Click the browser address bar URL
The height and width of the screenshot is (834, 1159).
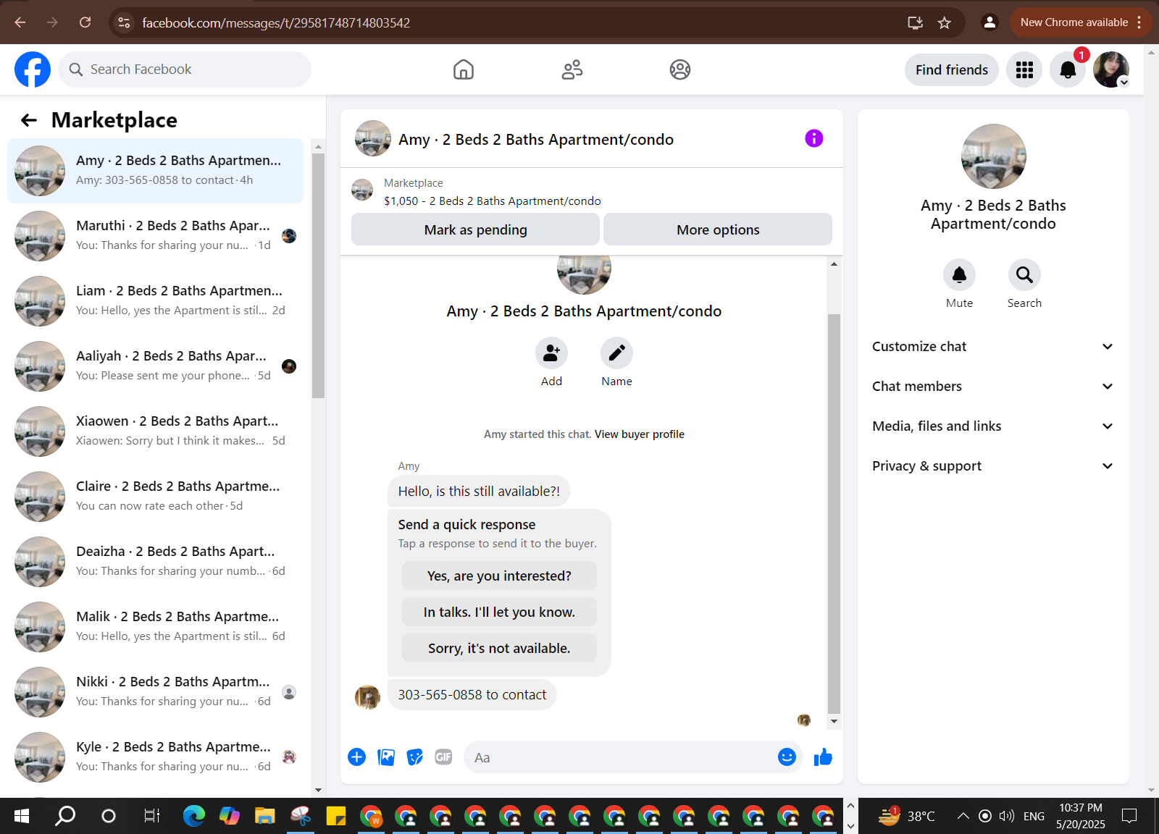[x=276, y=23]
